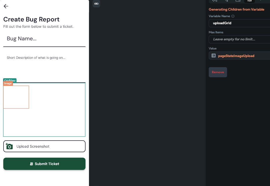
Task: Click the Max Items label
Action: click(216, 32)
